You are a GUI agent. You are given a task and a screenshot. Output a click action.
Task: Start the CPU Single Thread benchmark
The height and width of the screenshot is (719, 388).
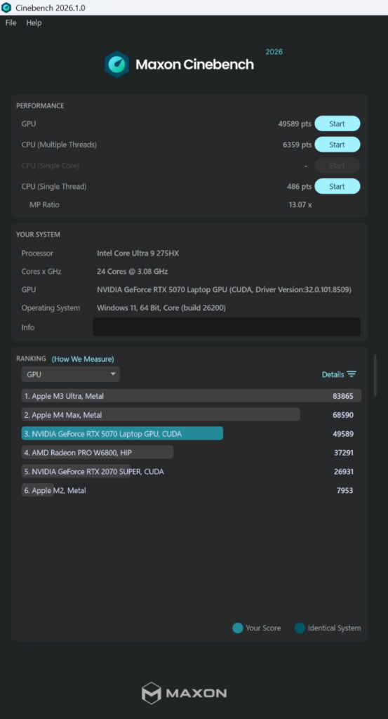coord(337,186)
